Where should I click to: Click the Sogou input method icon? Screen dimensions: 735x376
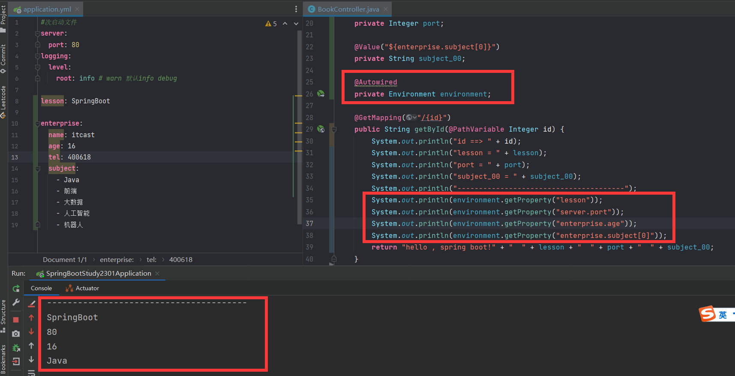tap(708, 314)
